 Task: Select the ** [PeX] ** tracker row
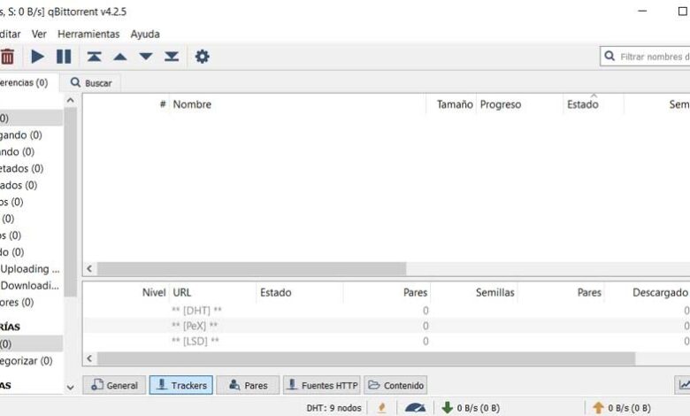pyautogui.click(x=387, y=326)
